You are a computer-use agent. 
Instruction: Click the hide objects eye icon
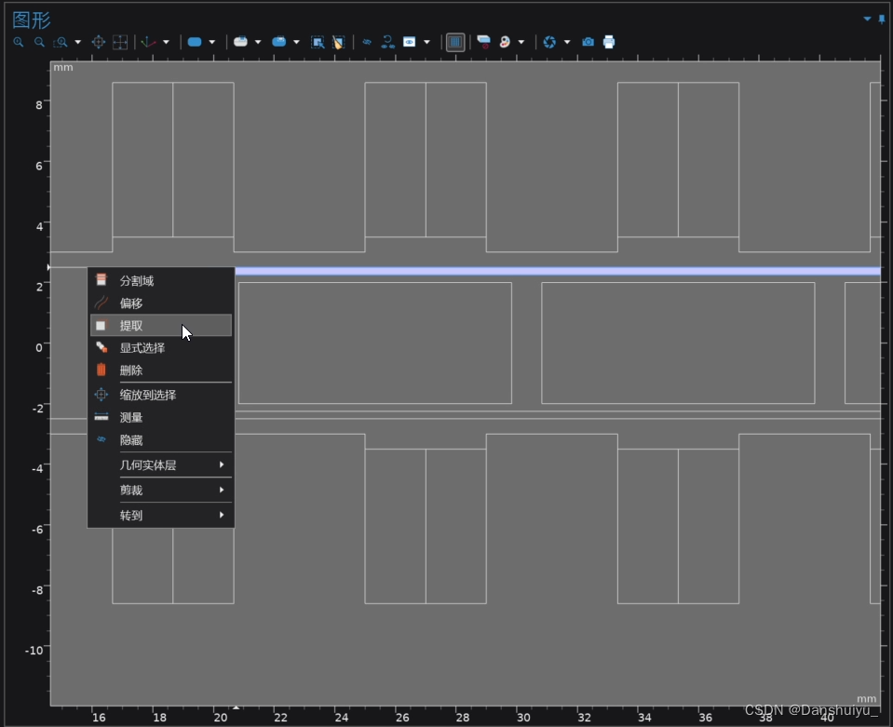[367, 42]
